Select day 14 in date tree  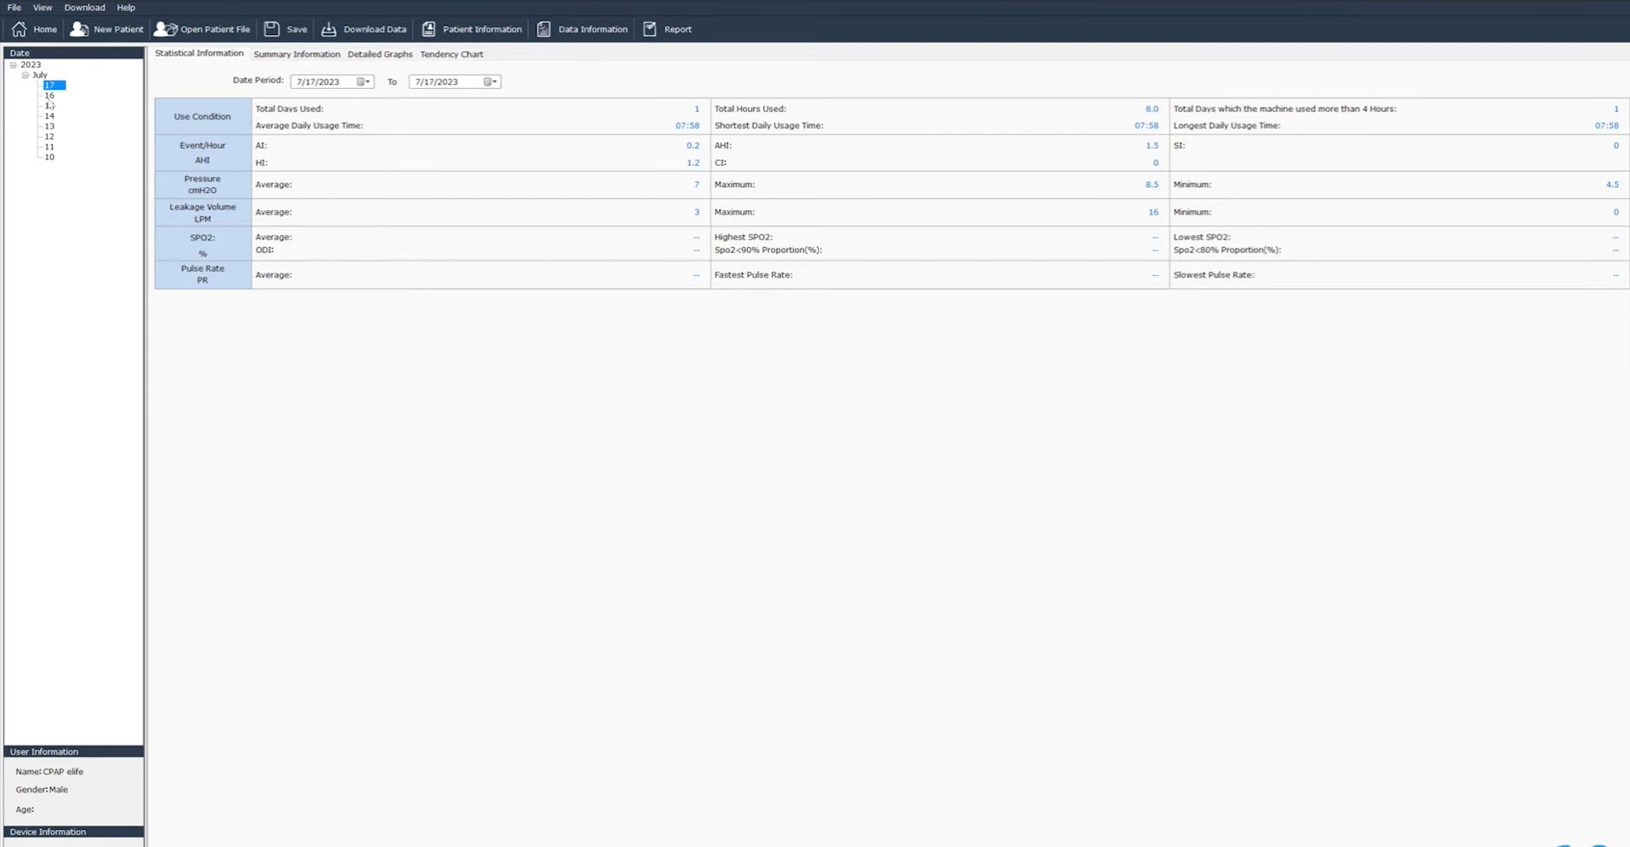pyautogui.click(x=50, y=116)
